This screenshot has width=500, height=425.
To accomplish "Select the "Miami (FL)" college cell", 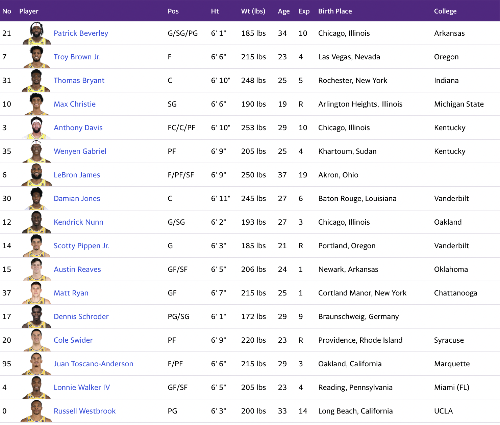I will pos(452,387).
